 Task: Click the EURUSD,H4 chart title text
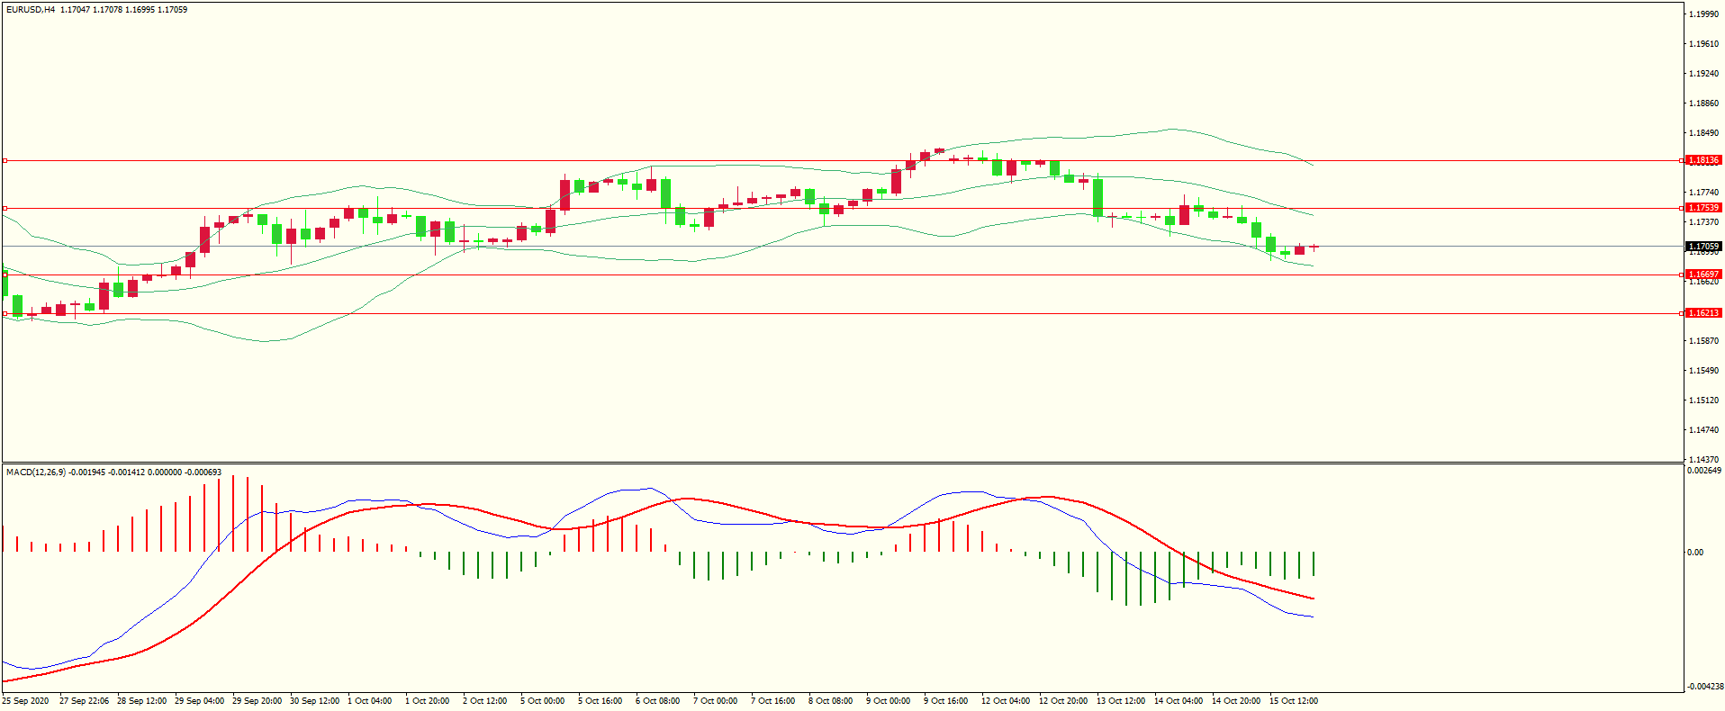pyautogui.click(x=31, y=10)
